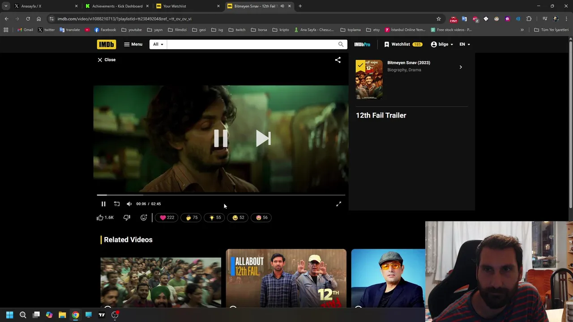Viewport: 573px width, 322px height.
Task: Bookmark this page with star icon
Action: [x=439, y=19]
